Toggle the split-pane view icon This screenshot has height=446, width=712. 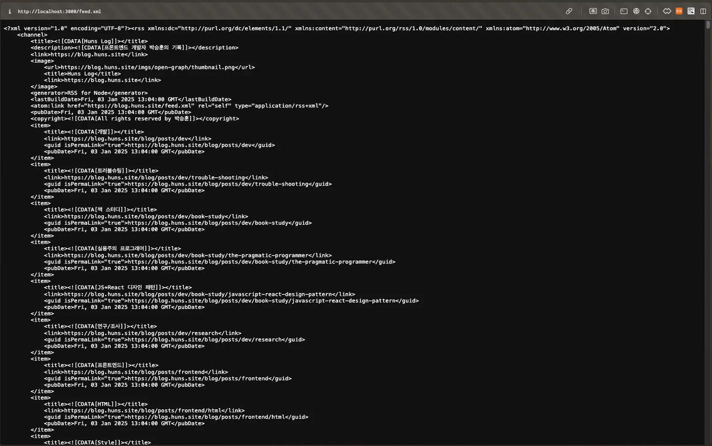coord(703,11)
